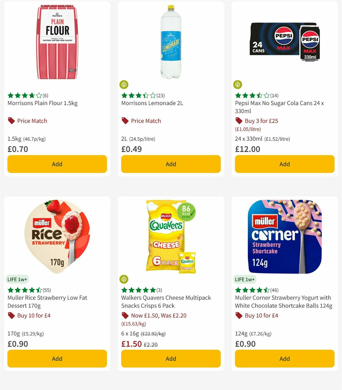Click the Buy 3 for £25 offer label
342x390 pixels.
261,121
